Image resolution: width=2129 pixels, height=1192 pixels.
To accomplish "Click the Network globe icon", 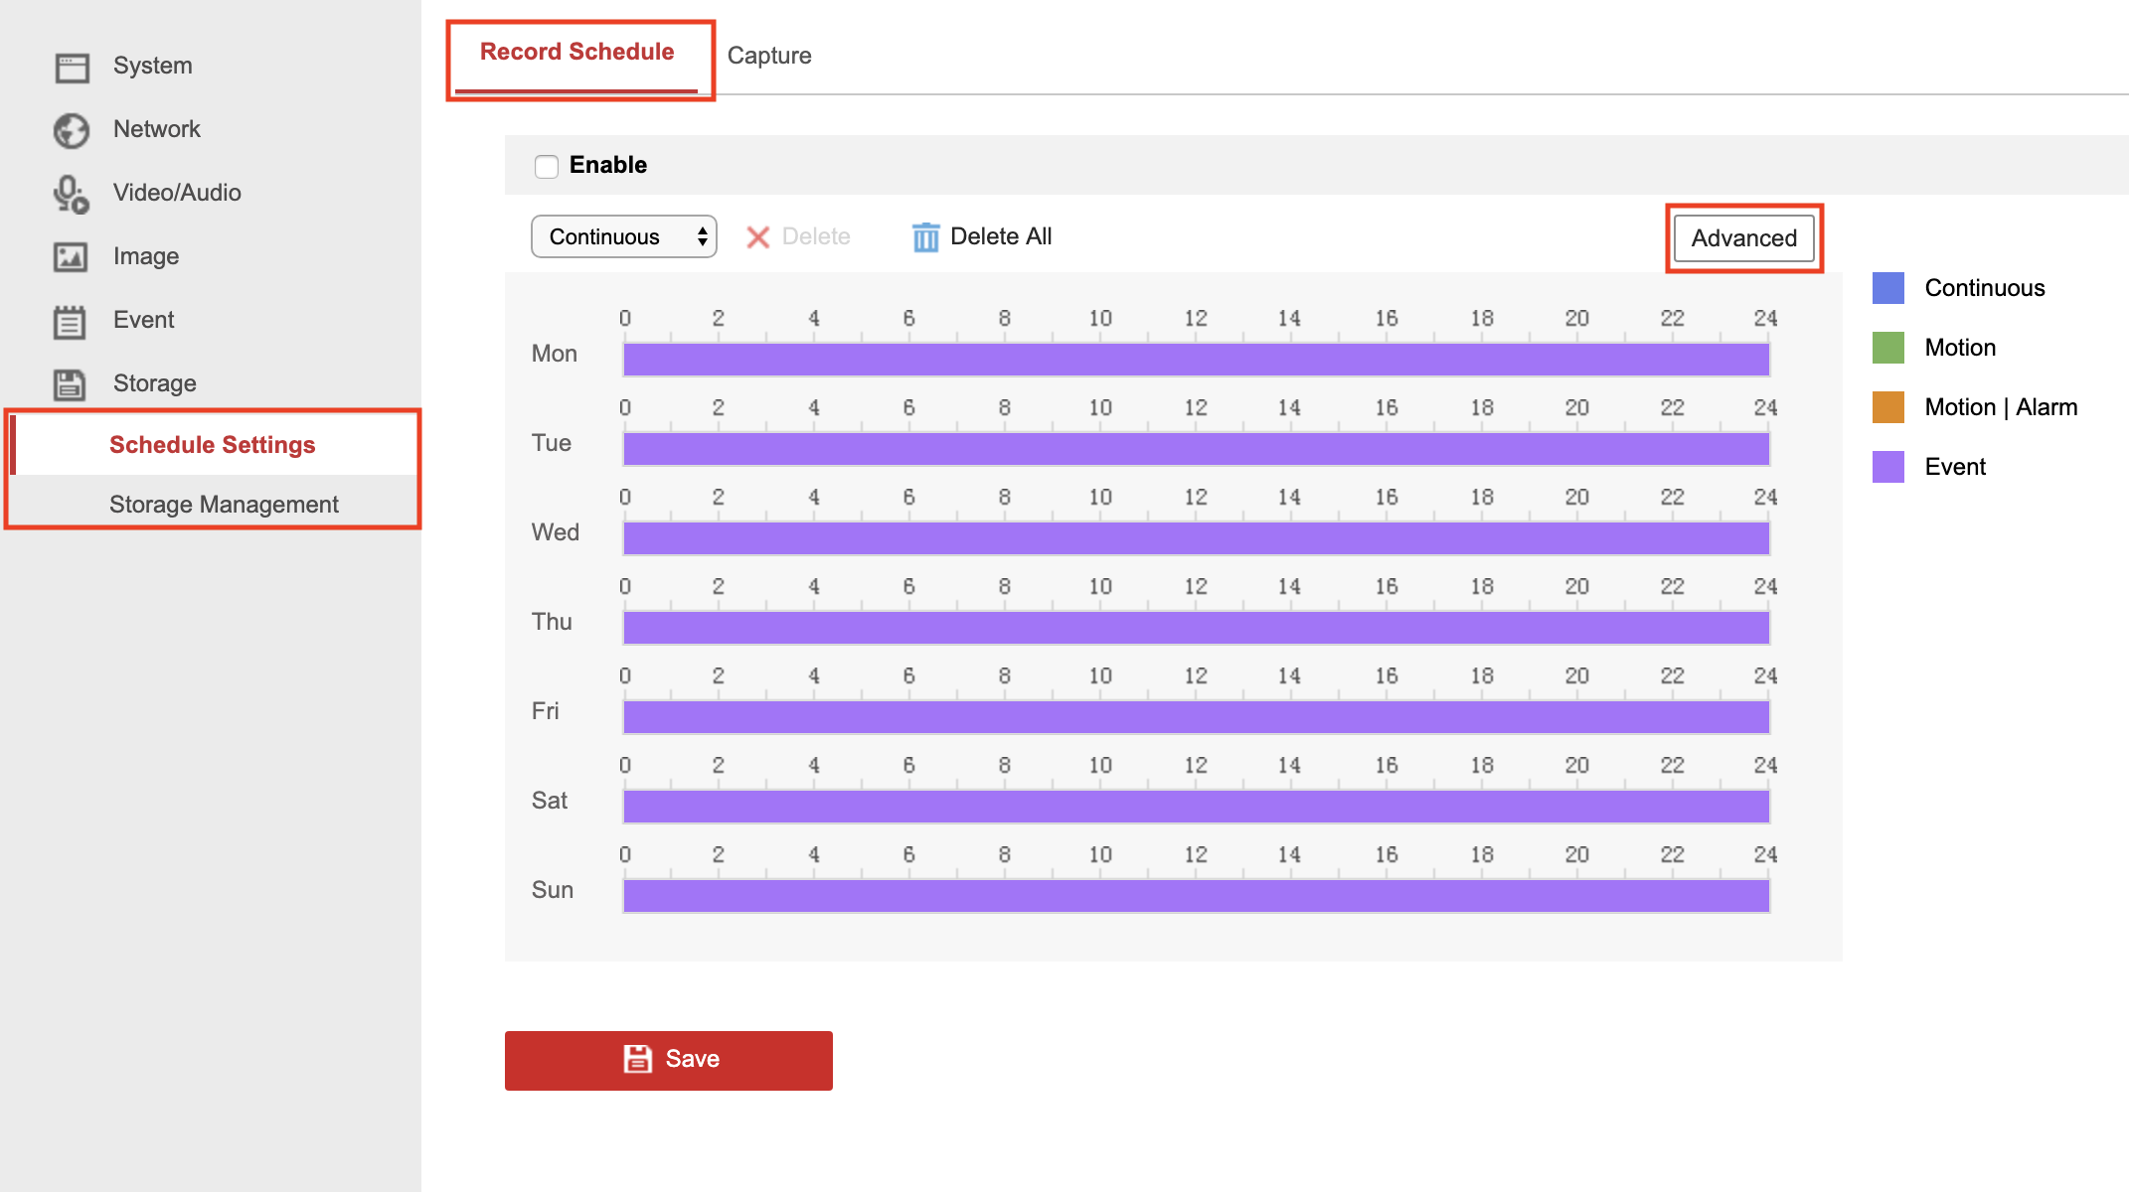I will [x=72, y=130].
